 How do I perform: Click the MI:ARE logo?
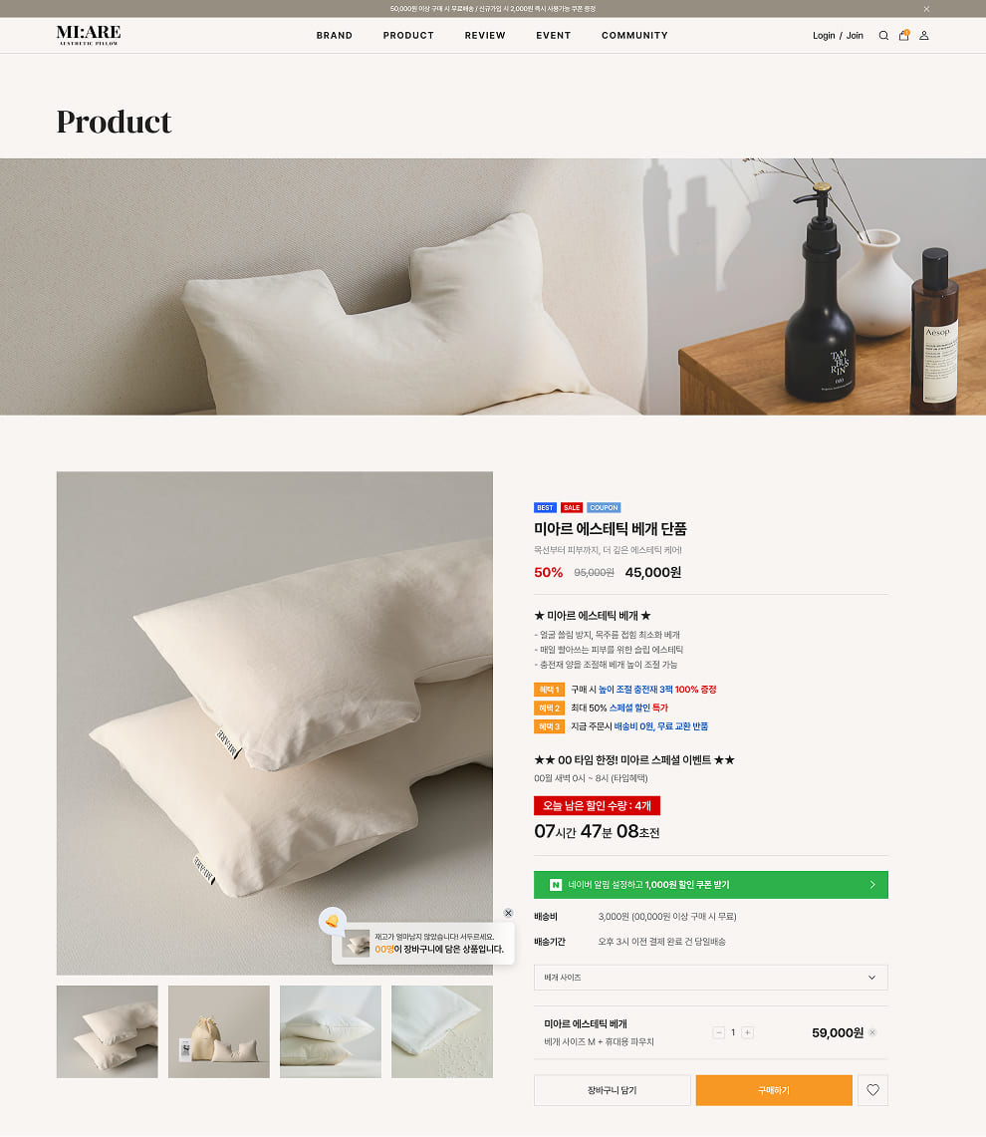tap(89, 35)
